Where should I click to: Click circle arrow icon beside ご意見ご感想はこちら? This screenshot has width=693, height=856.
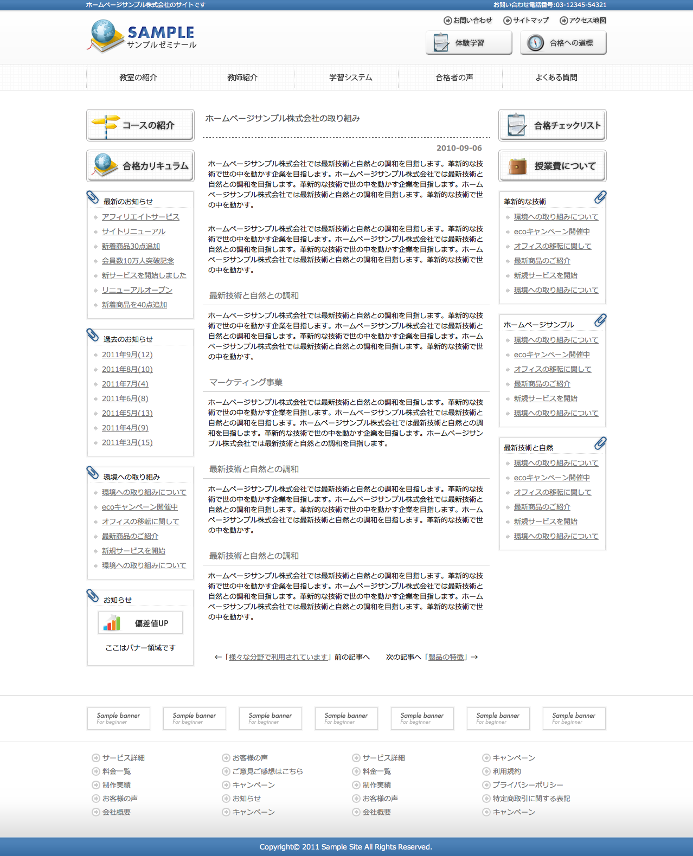click(x=226, y=771)
